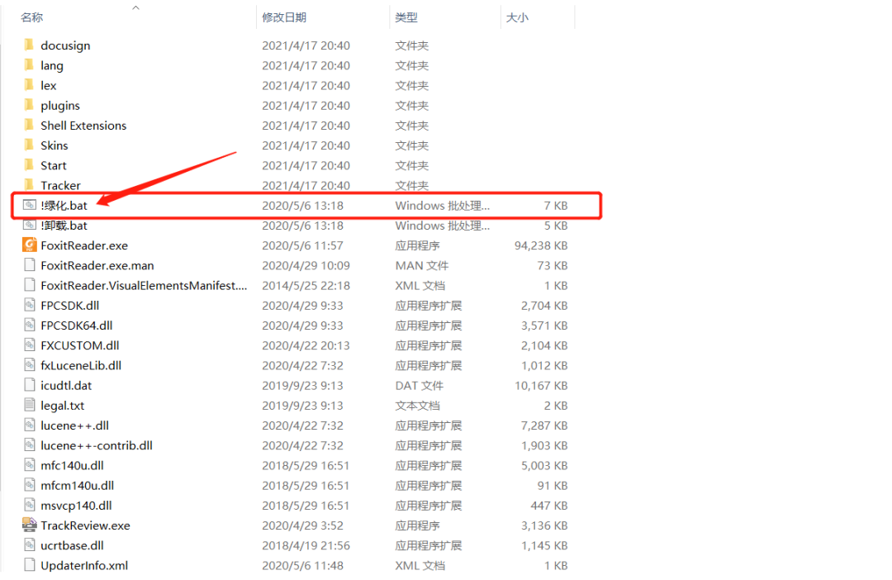Click the FPCSDK64.dll file icon
The width and height of the screenshot is (892, 580).
(29, 325)
